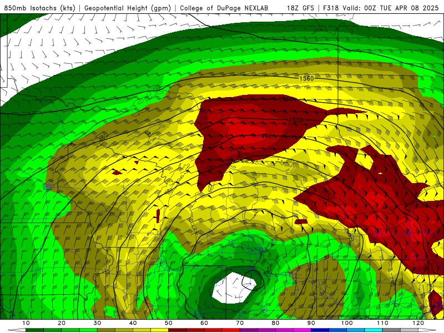Click the legend value 60
This screenshot has width=444, height=333.
(204, 323)
